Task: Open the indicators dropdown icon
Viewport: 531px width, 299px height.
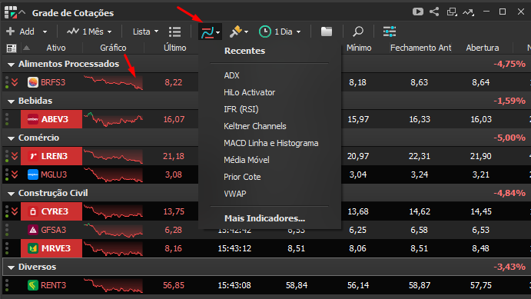Action: click(x=210, y=32)
